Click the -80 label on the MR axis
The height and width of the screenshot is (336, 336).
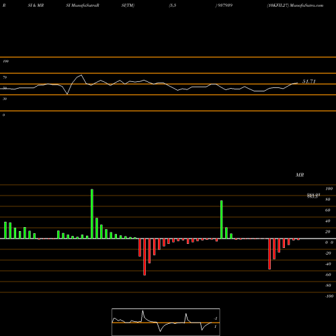click(x=328, y=286)
